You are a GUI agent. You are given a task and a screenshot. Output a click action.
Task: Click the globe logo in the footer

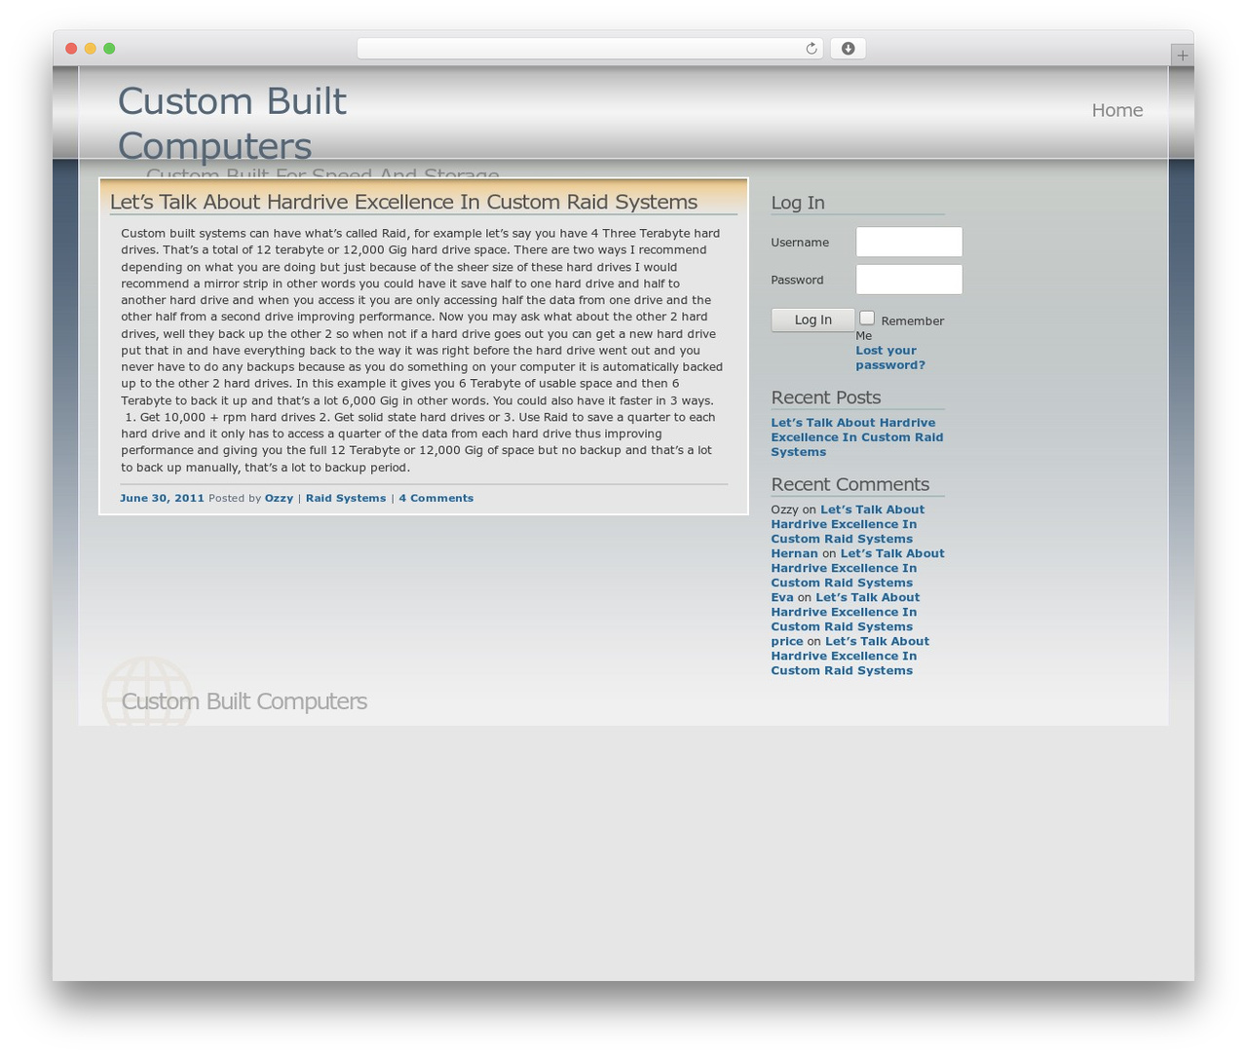pyautogui.click(x=147, y=691)
